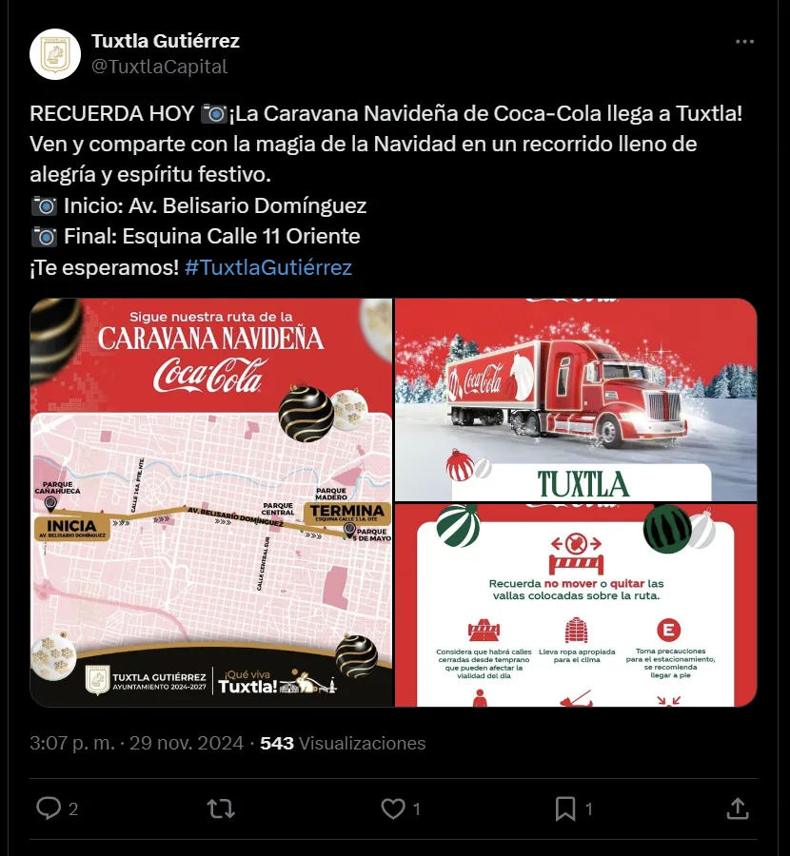Click the repost arrows icon
The height and width of the screenshot is (856, 790).
[221, 808]
